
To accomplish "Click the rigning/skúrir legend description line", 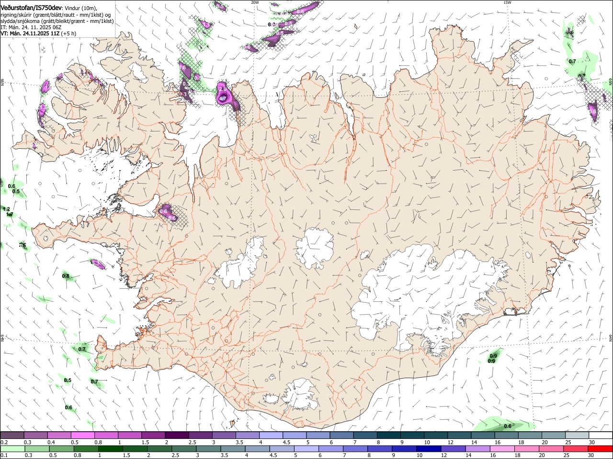I will 55,14.
